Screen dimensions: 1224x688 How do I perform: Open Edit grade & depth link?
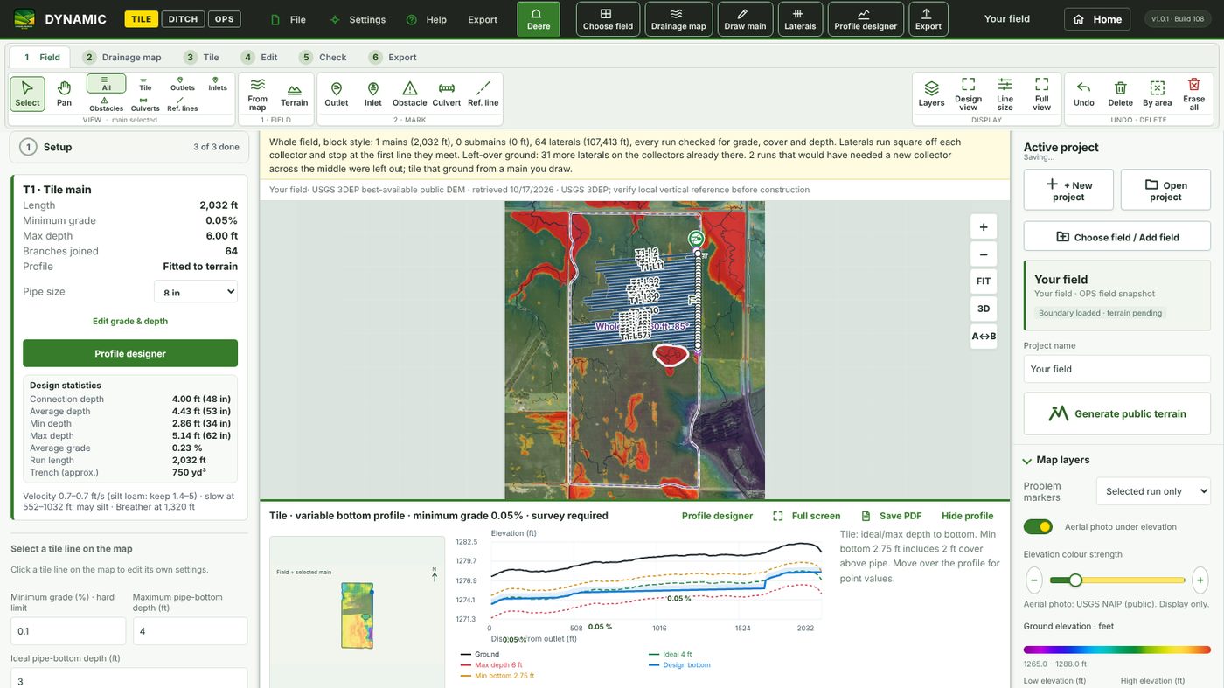[x=130, y=321]
